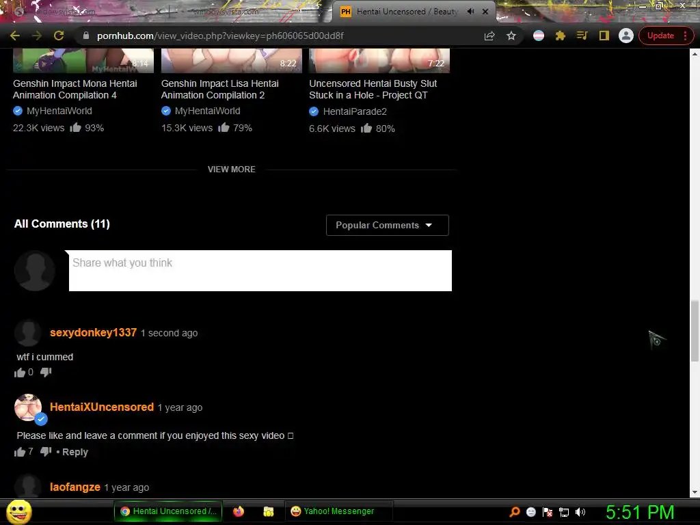Screen dimensions: 700x525
Task: Reply to the HentaiXUncensored comment
Action: point(75,452)
